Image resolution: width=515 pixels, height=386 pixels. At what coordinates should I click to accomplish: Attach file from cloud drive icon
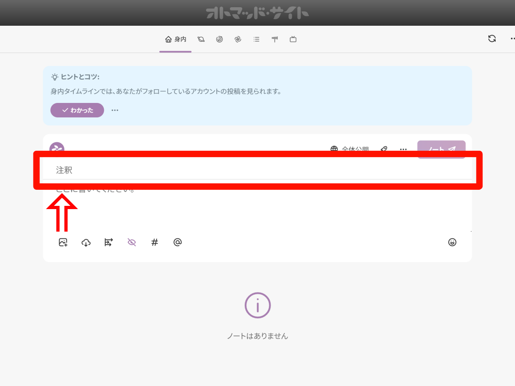click(86, 242)
